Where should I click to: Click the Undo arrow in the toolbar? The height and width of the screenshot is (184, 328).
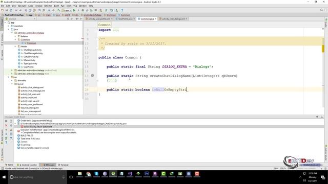pos(16,10)
